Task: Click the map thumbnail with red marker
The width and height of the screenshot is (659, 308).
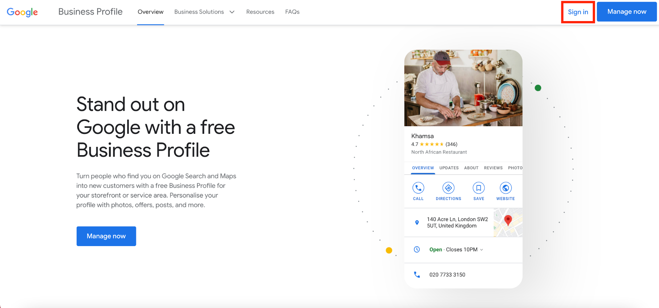Action: pos(508,222)
